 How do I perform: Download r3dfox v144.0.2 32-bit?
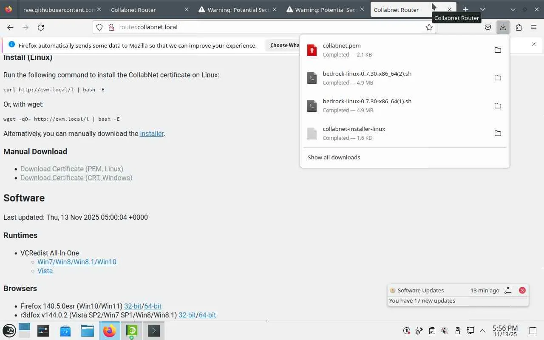(x=187, y=315)
